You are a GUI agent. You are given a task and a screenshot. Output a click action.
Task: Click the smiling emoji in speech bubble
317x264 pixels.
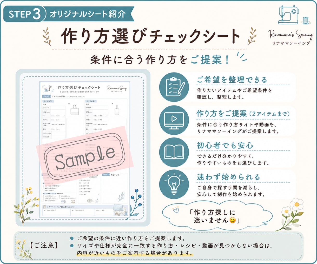pos(233,220)
